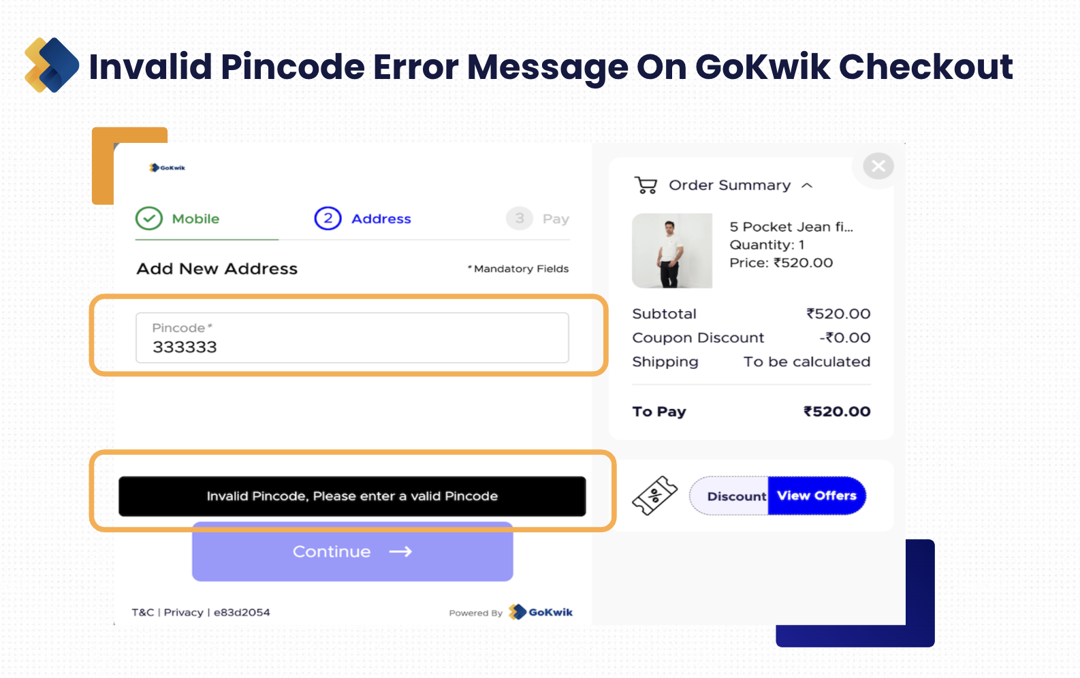Viewport: 1080px width, 678px height.
Task: Click the shopping cart icon
Action: (x=646, y=185)
